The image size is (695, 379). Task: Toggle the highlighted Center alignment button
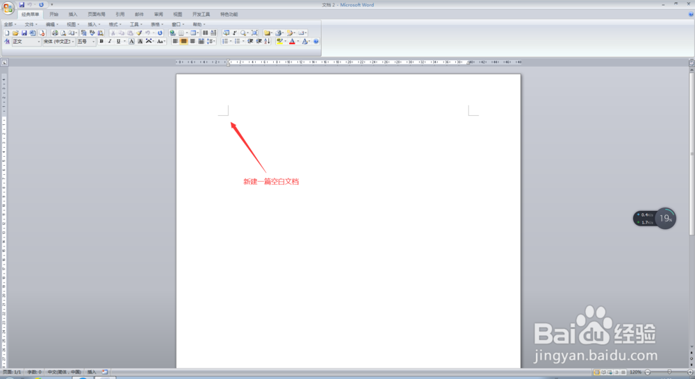coord(183,41)
